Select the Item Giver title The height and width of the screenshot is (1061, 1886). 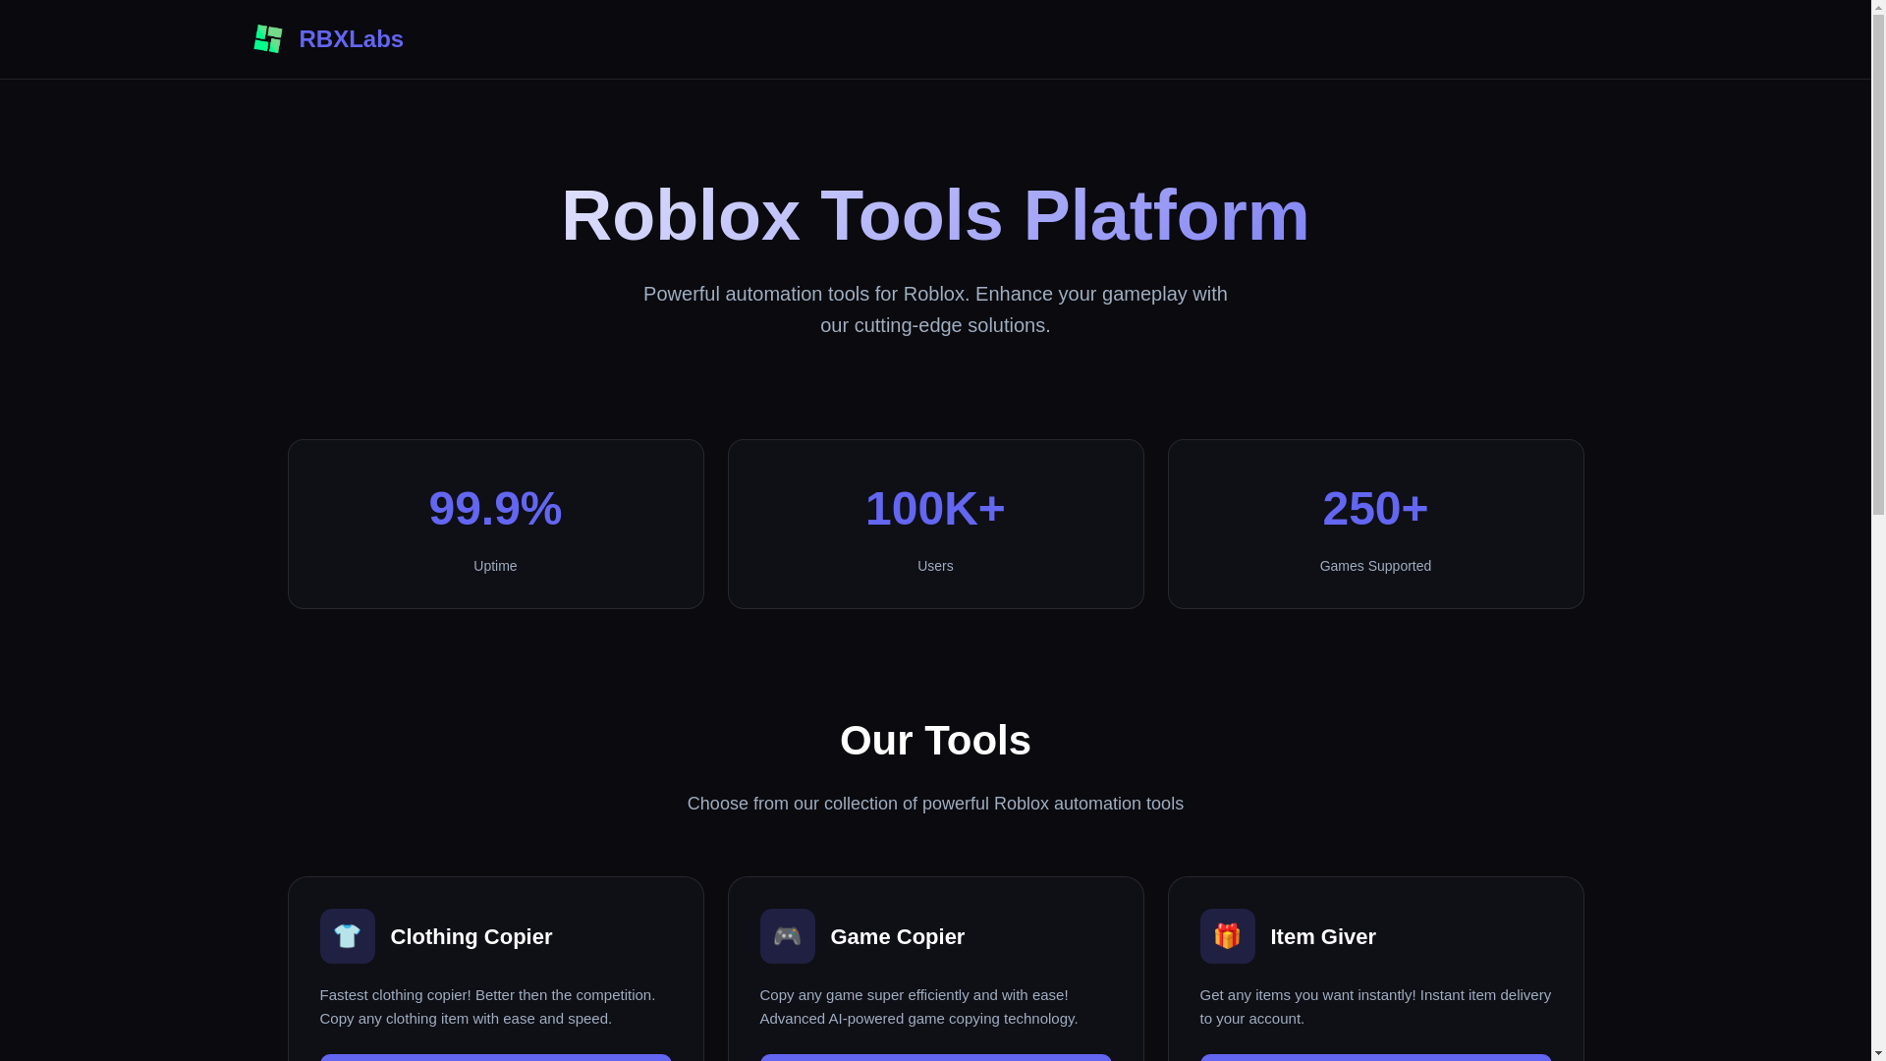pos(1323,936)
